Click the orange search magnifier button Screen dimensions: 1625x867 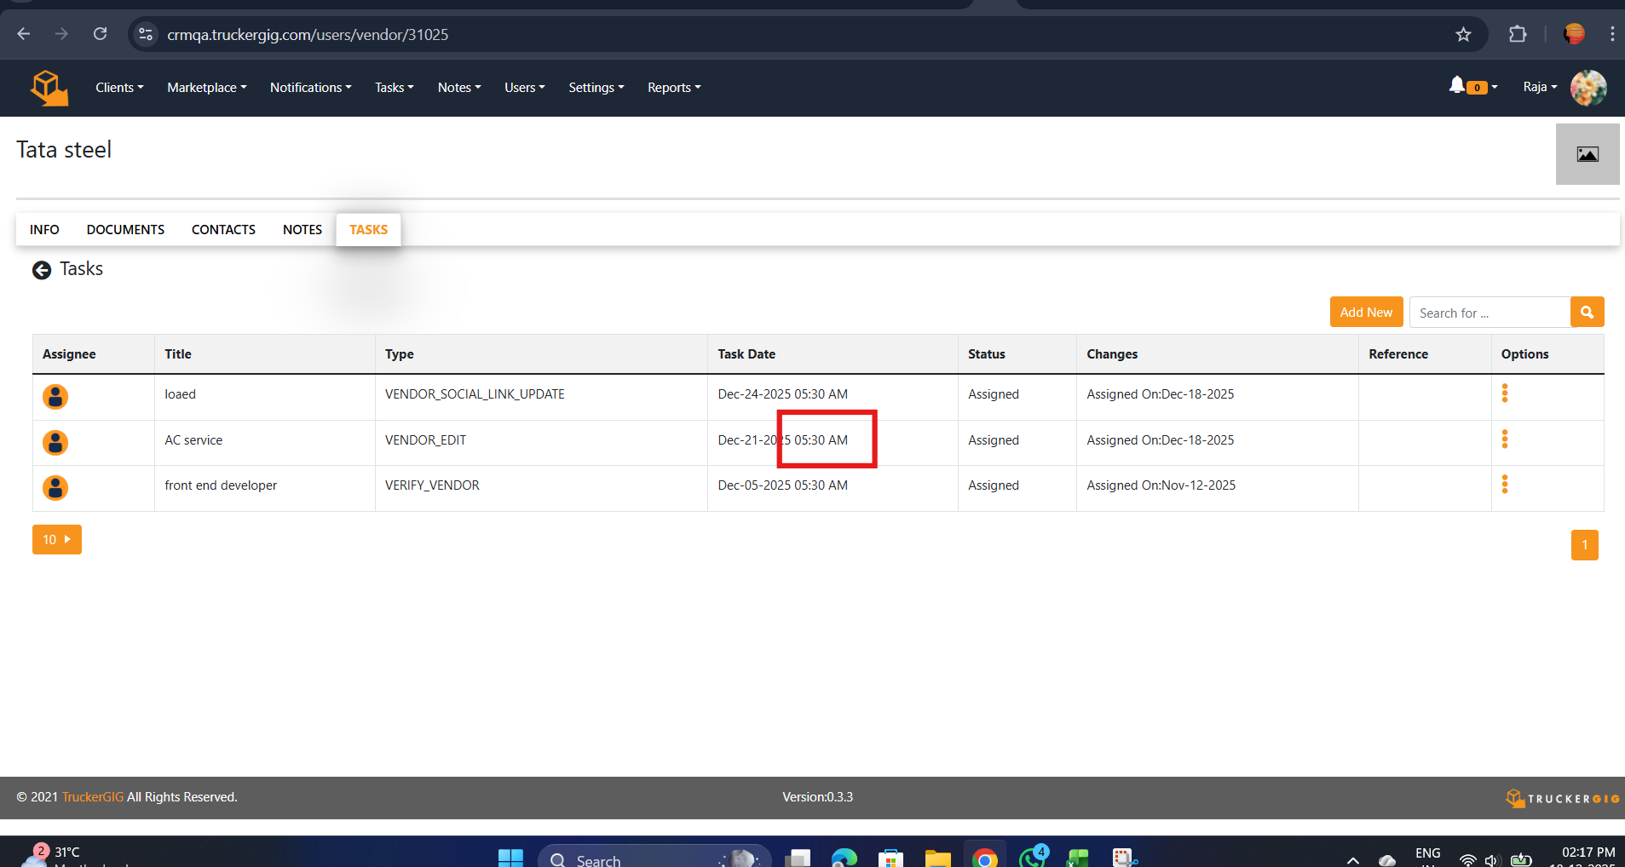point(1587,313)
